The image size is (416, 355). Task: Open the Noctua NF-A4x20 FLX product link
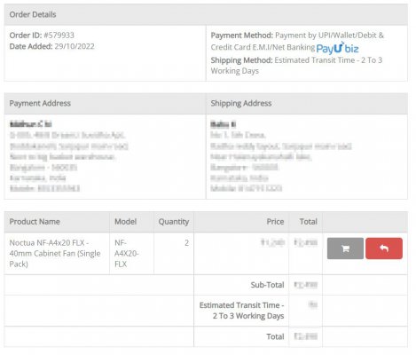[x=55, y=254]
